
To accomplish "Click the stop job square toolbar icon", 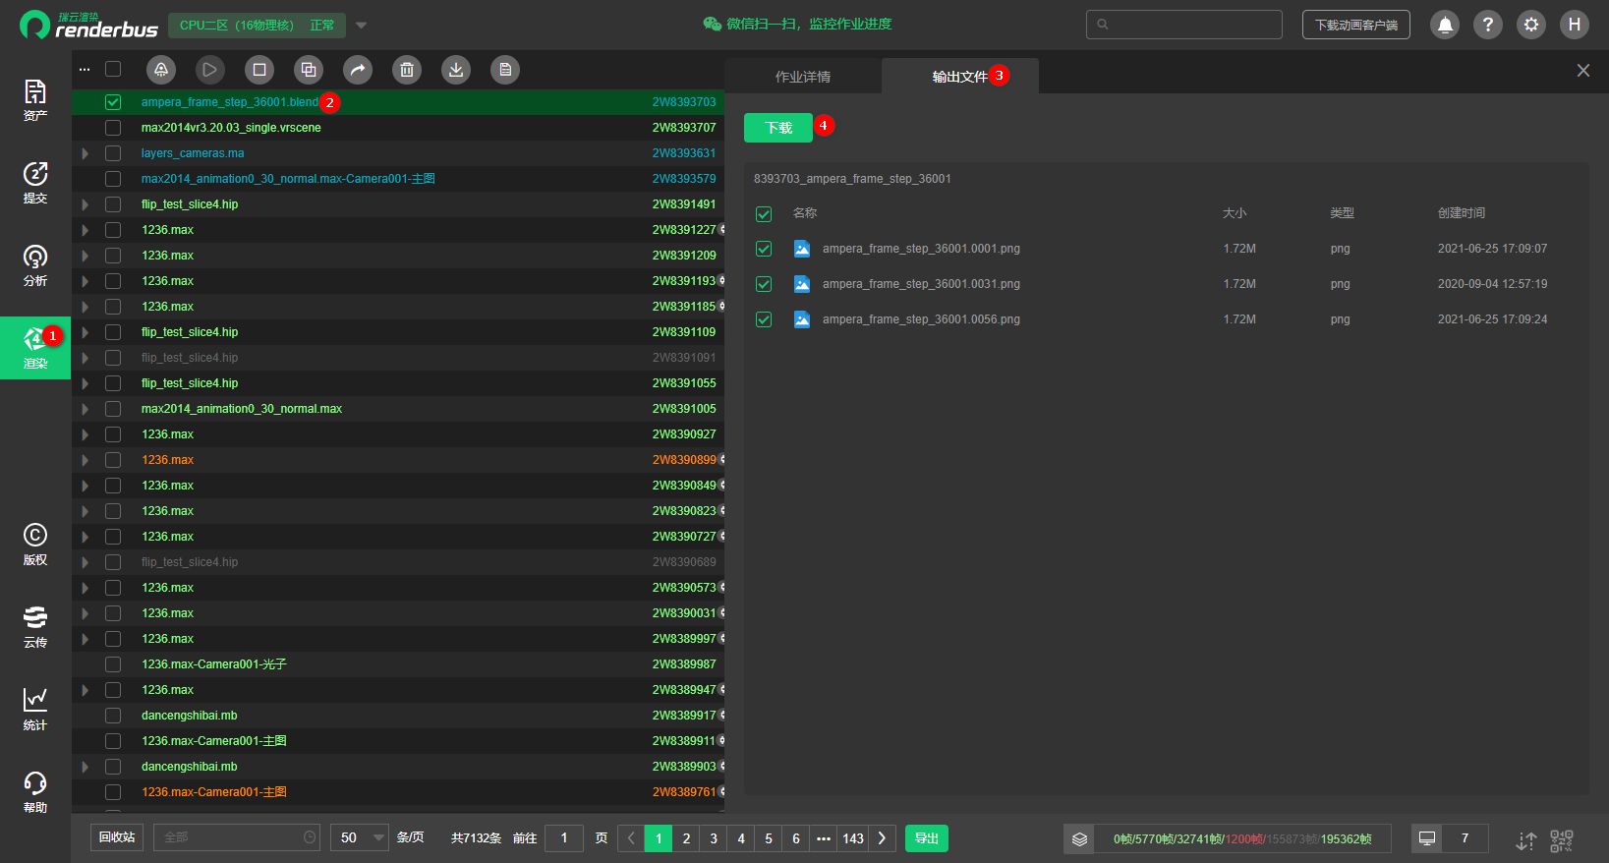I will (259, 70).
